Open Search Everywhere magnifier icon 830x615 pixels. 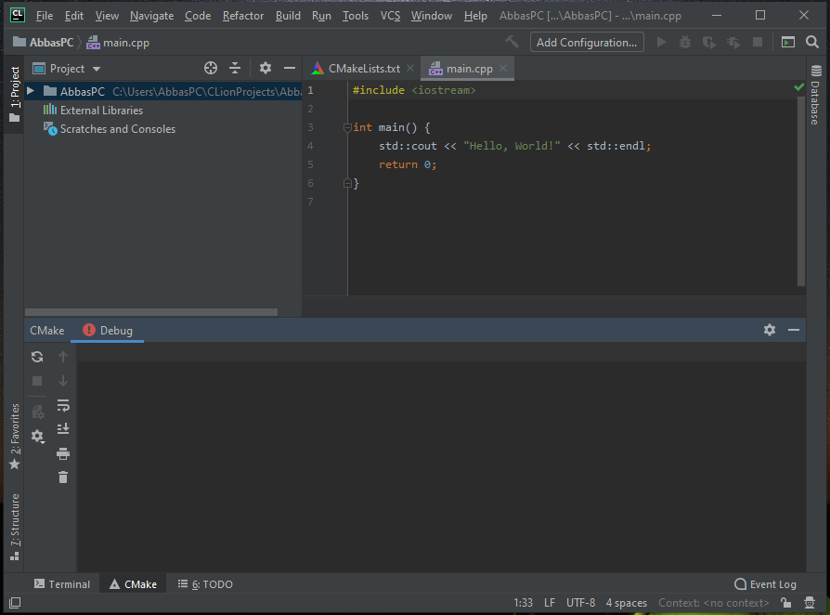click(x=812, y=42)
